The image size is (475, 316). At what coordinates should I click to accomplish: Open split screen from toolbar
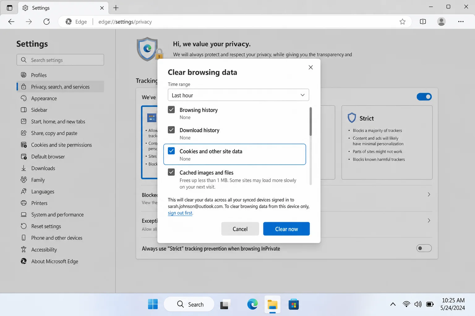coord(423,22)
